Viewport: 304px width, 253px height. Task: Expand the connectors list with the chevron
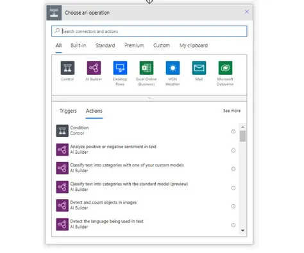click(x=149, y=98)
